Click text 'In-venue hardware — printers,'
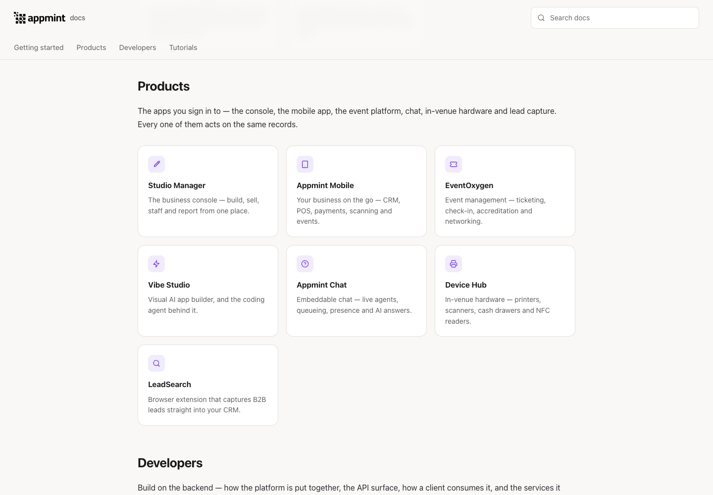The height and width of the screenshot is (495, 713). point(493,299)
